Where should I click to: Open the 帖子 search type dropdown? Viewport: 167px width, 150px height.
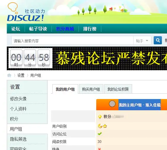click(142, 41)
